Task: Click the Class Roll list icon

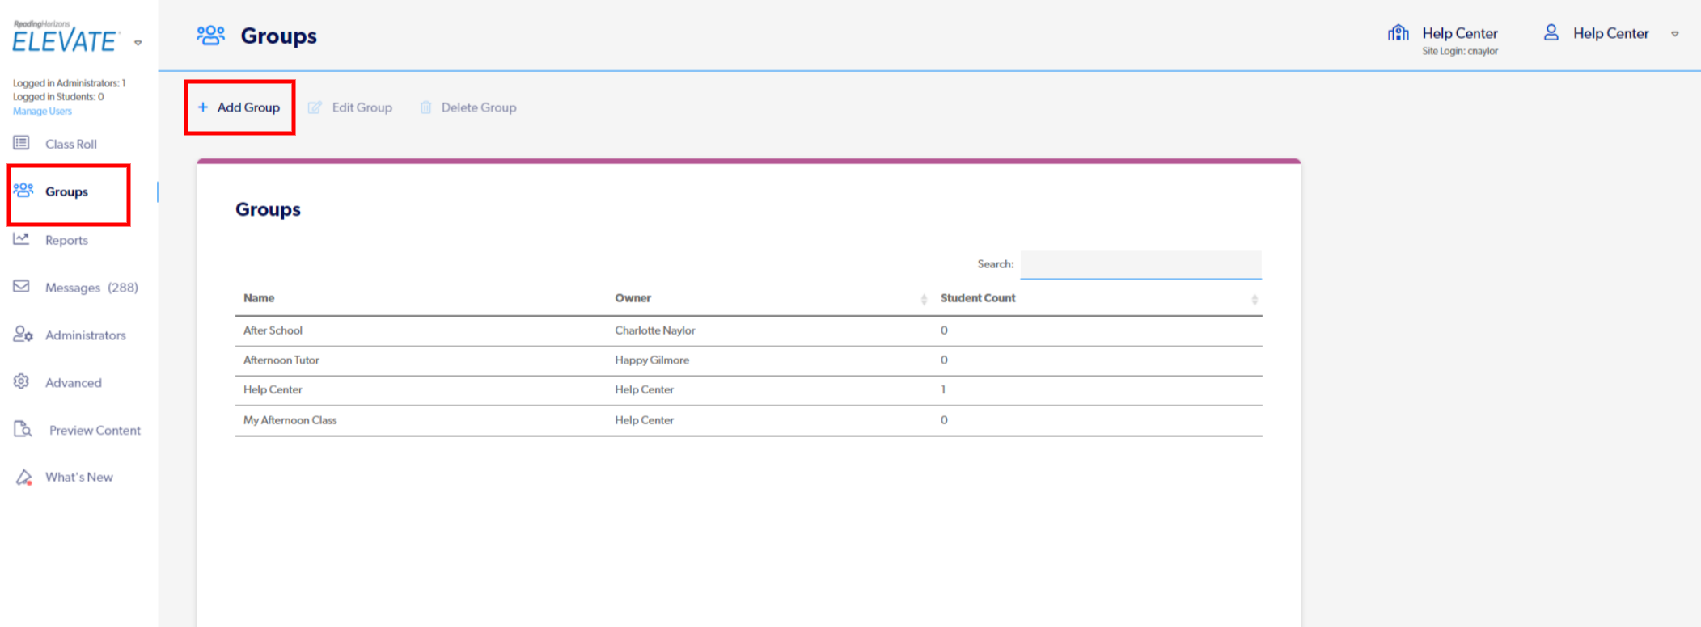Action: [21, 143]
